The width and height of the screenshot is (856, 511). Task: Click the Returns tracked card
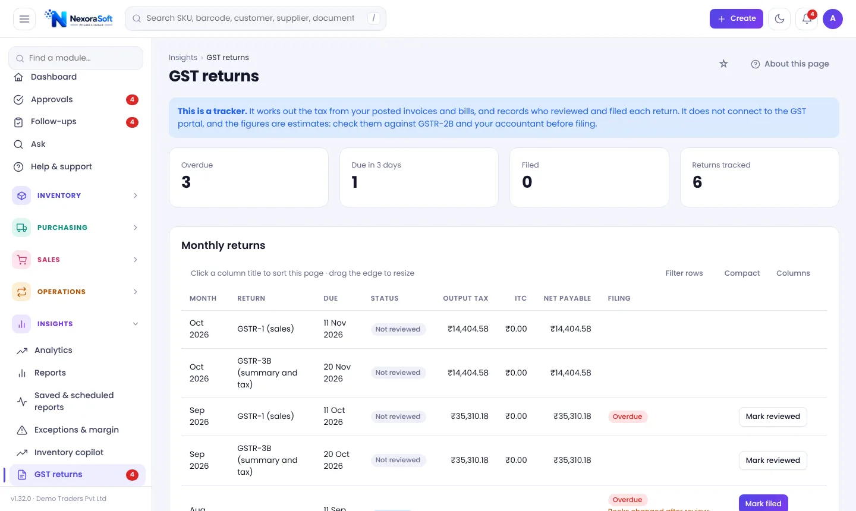click(x=760, y=177)
